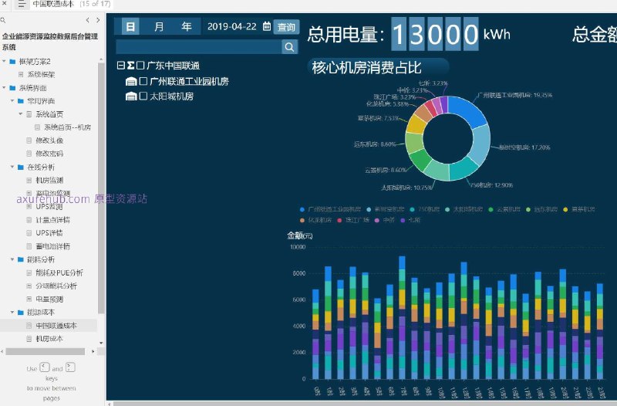Click the Σ sum icon beside 广东中国联通
This screenshot has width=617, height=406.
click(x=130, y=66)
